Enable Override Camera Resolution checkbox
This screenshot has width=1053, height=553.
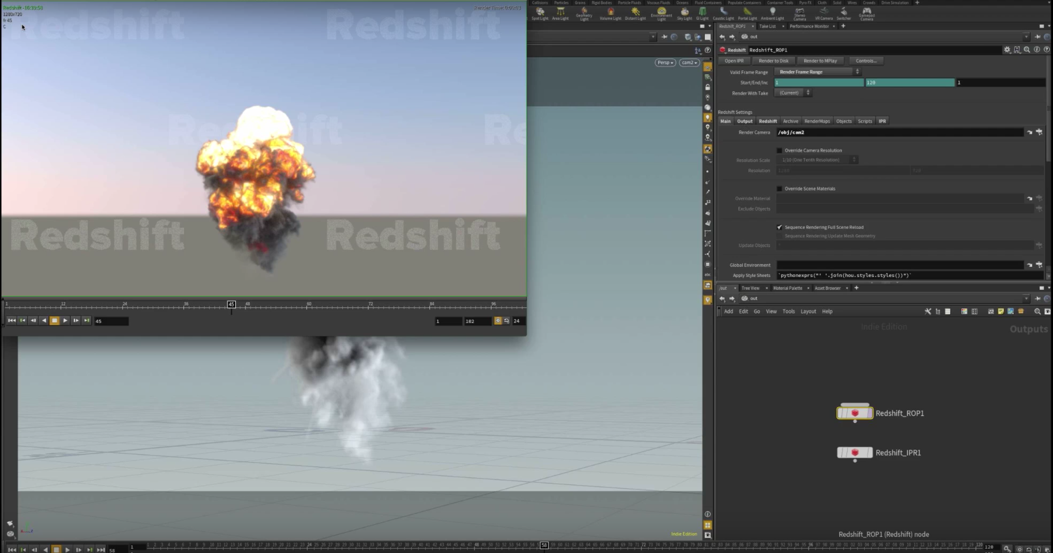[779, 151]
